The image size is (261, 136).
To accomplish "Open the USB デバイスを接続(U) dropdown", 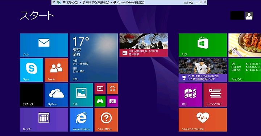I will 97,3.
